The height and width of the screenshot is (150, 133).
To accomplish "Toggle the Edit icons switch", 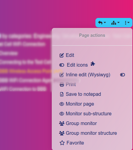I will pos(62,65).
